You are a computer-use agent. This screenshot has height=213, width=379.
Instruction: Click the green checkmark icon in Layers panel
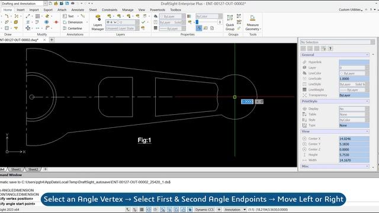click(x=143, y=22)
